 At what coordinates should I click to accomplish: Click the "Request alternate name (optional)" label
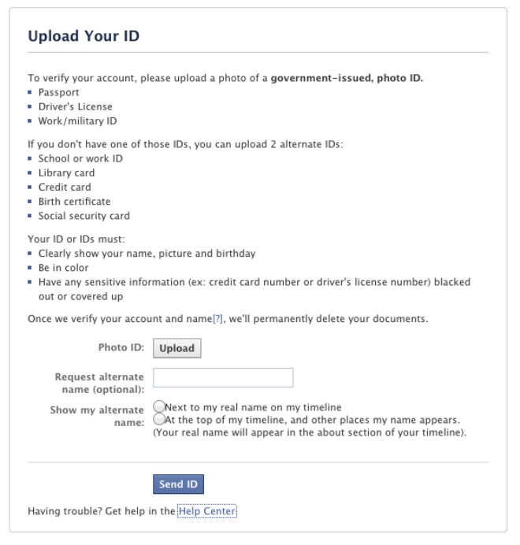(x=99, y=384)
